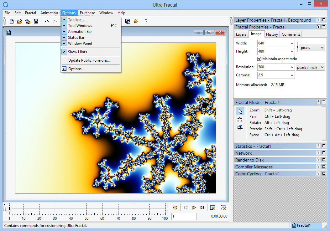Open the Help menu

121,13
